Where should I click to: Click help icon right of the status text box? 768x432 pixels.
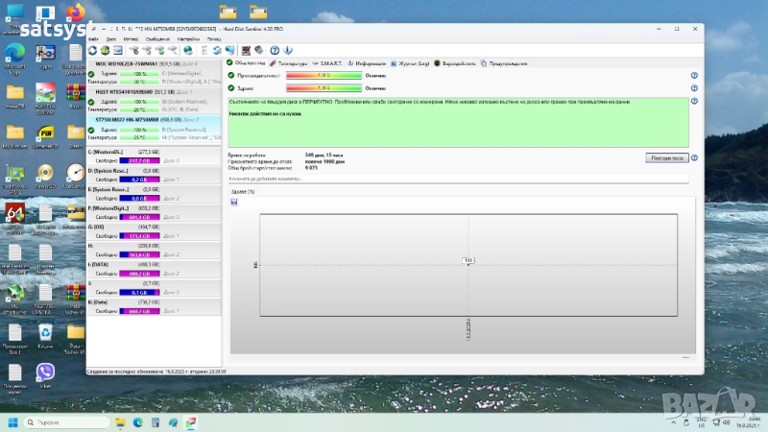tap(694, 101)
